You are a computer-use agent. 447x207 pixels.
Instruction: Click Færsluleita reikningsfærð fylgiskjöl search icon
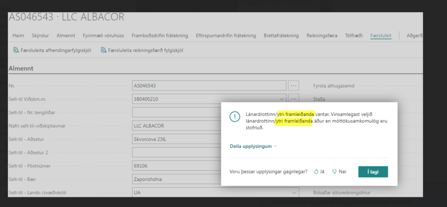click(104, 50)
